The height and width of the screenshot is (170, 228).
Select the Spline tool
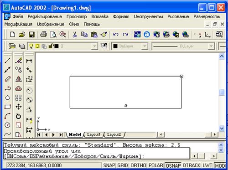[7, 134]
